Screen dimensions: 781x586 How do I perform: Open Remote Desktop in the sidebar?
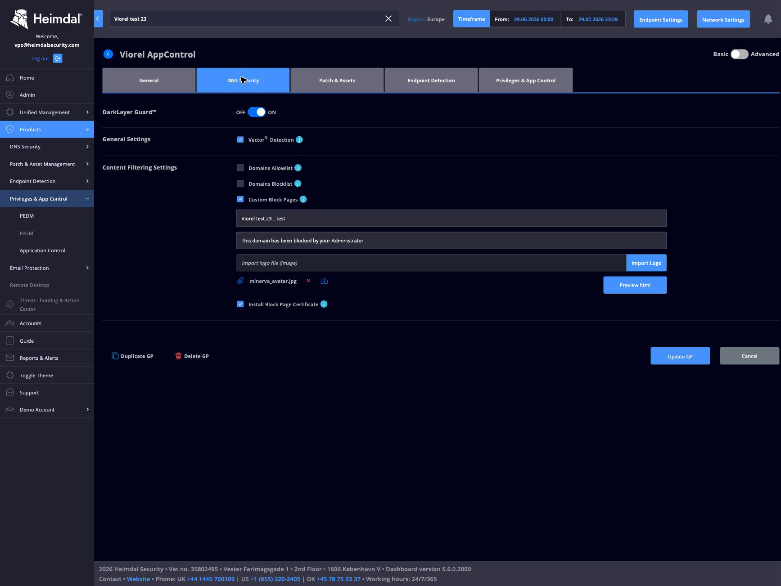click(x=30, y=285)
